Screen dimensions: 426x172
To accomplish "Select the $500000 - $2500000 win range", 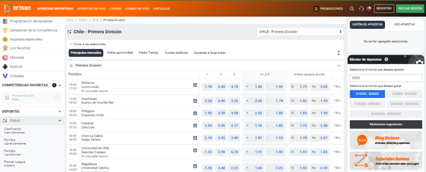I will 404,104.
